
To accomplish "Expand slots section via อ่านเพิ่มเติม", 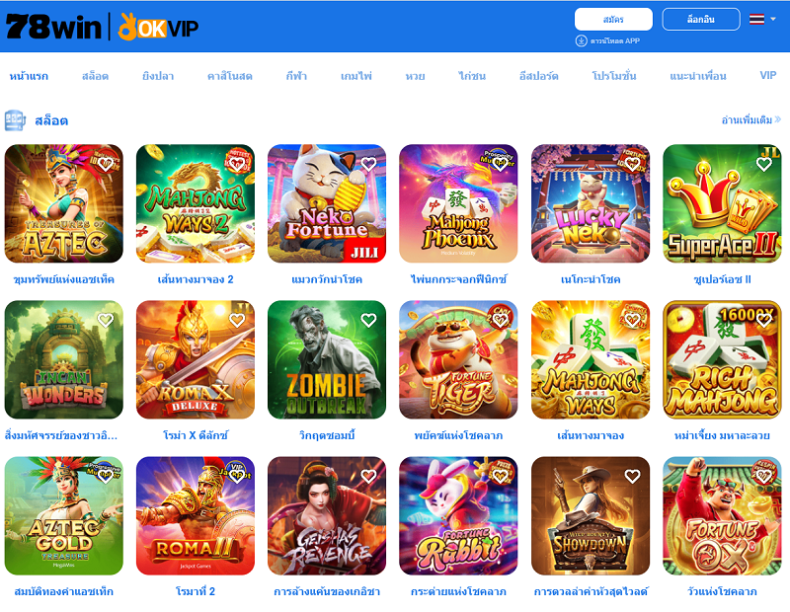I will [x=750, y=119].
